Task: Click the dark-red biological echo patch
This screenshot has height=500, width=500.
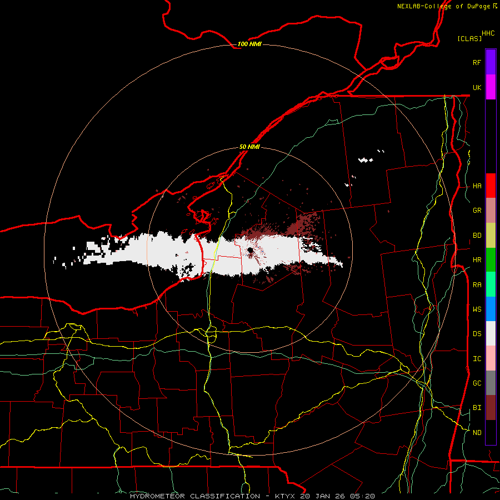Action: [x=304, y=224]
